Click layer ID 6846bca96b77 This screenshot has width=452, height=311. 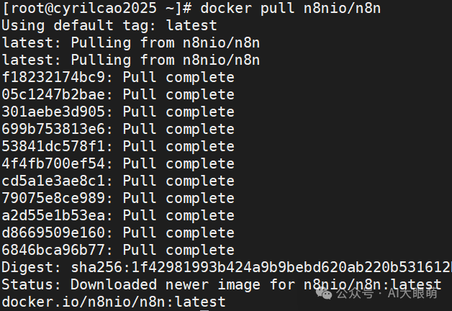57,251
